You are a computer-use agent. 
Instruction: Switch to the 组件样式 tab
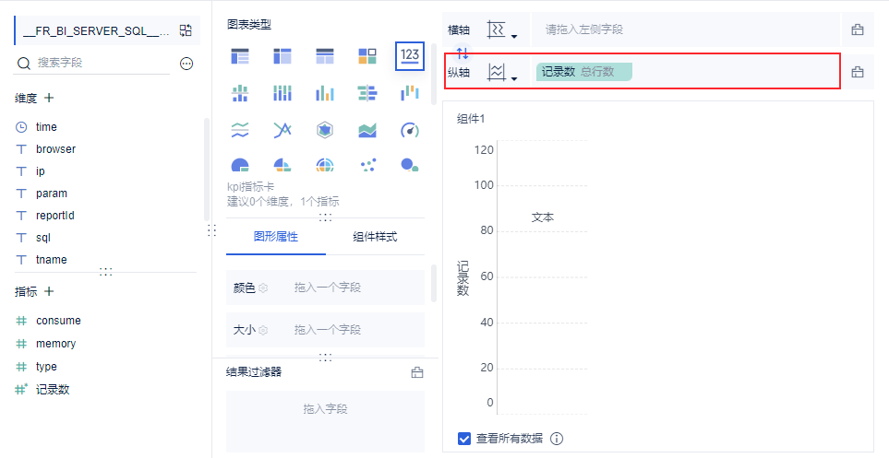click(375, 237)
